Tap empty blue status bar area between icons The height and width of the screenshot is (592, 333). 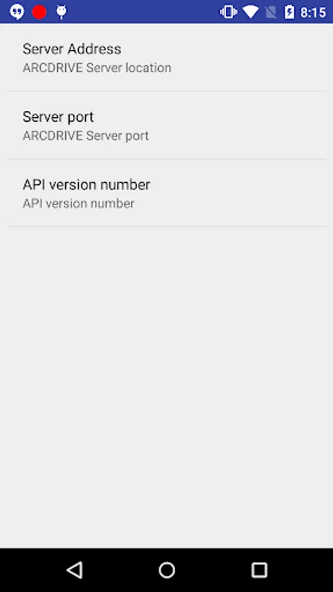tap(143, 12)
